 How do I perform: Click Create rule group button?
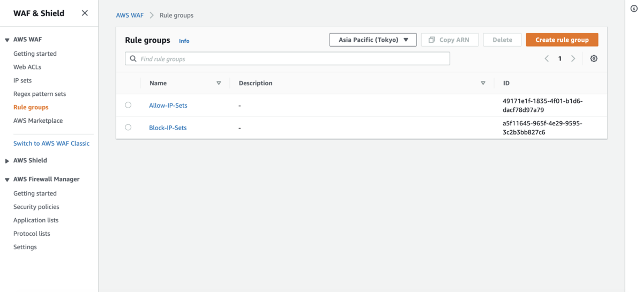pos(562,40)
